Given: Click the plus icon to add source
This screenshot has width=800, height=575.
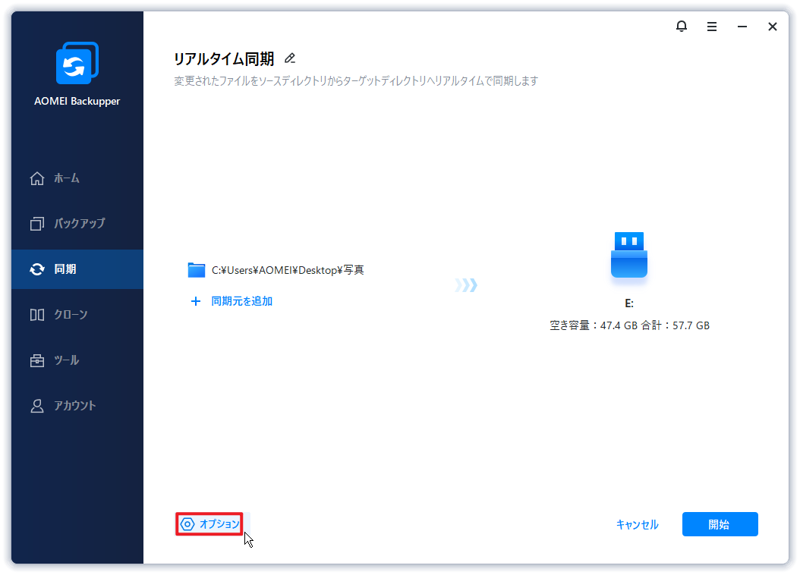Looking at the screenshot, I should pyautogui.click(x=195, y=301).
